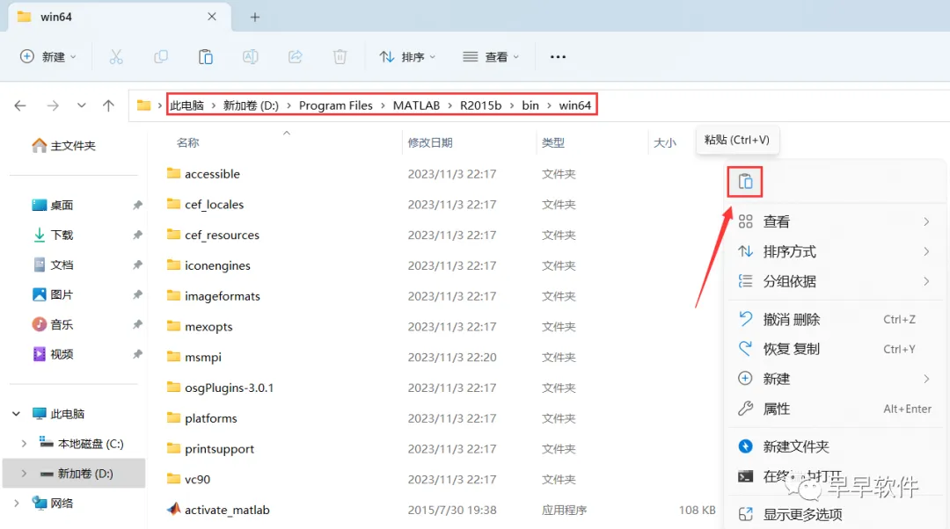Open 图片 in the sidebar
The image size is (950, 529).
(52, 294)
